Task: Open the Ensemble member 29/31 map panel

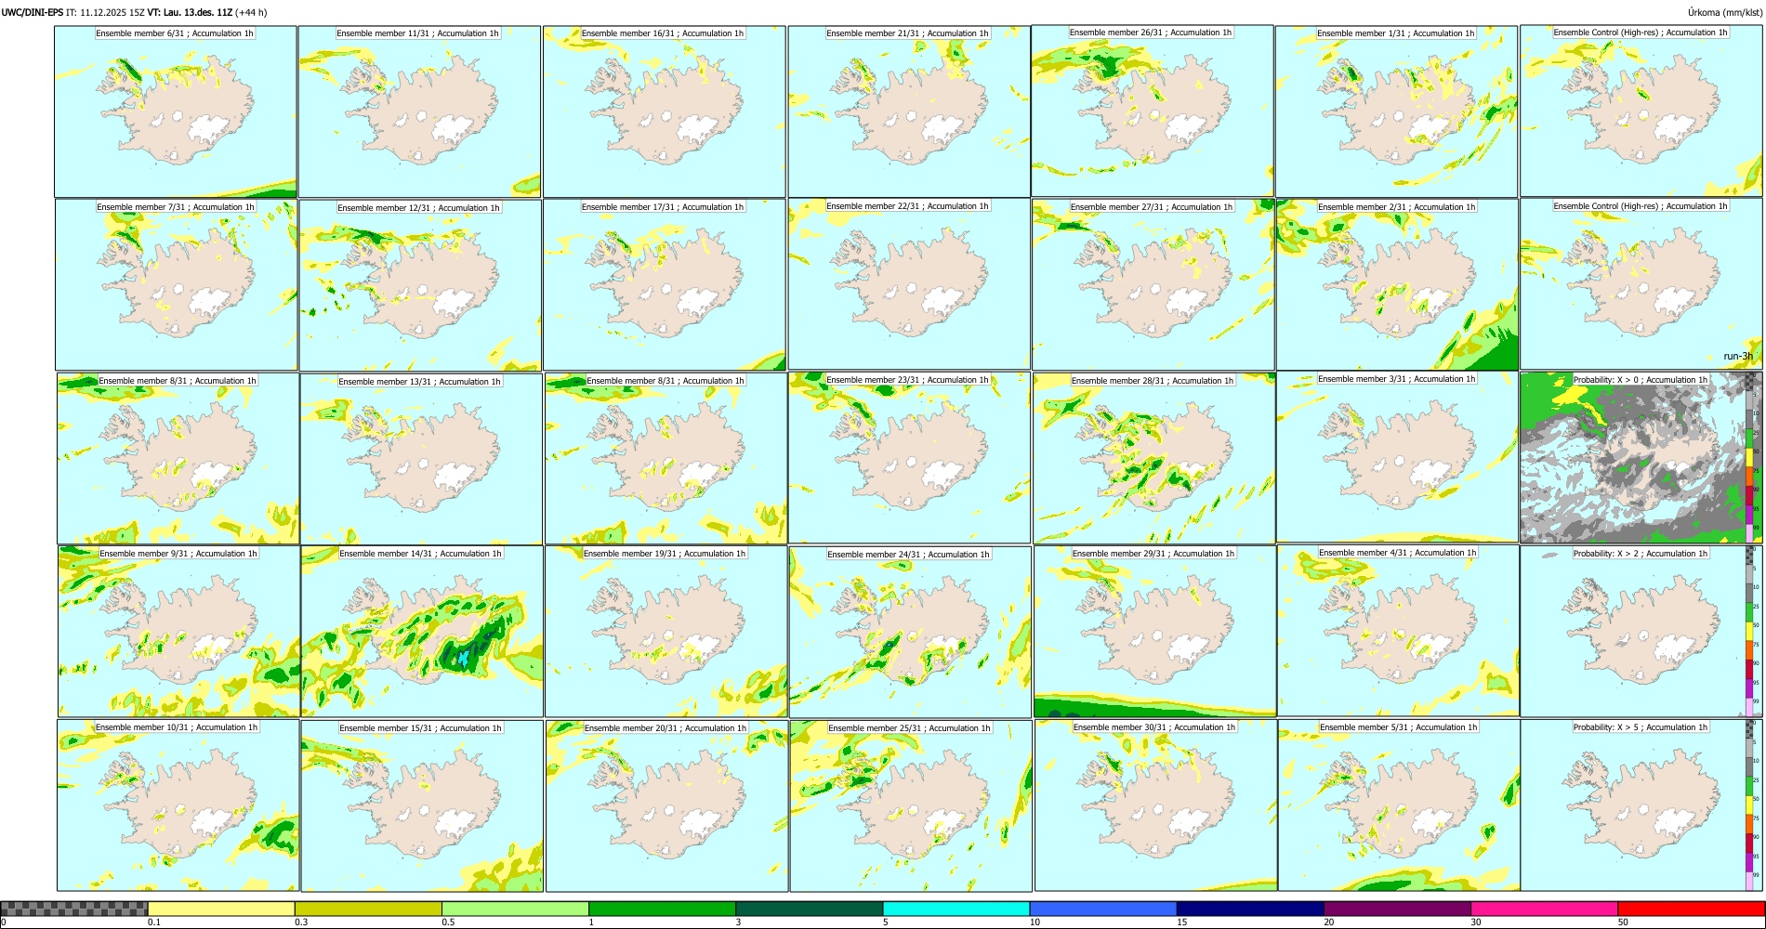Action: coord(1154,631)
